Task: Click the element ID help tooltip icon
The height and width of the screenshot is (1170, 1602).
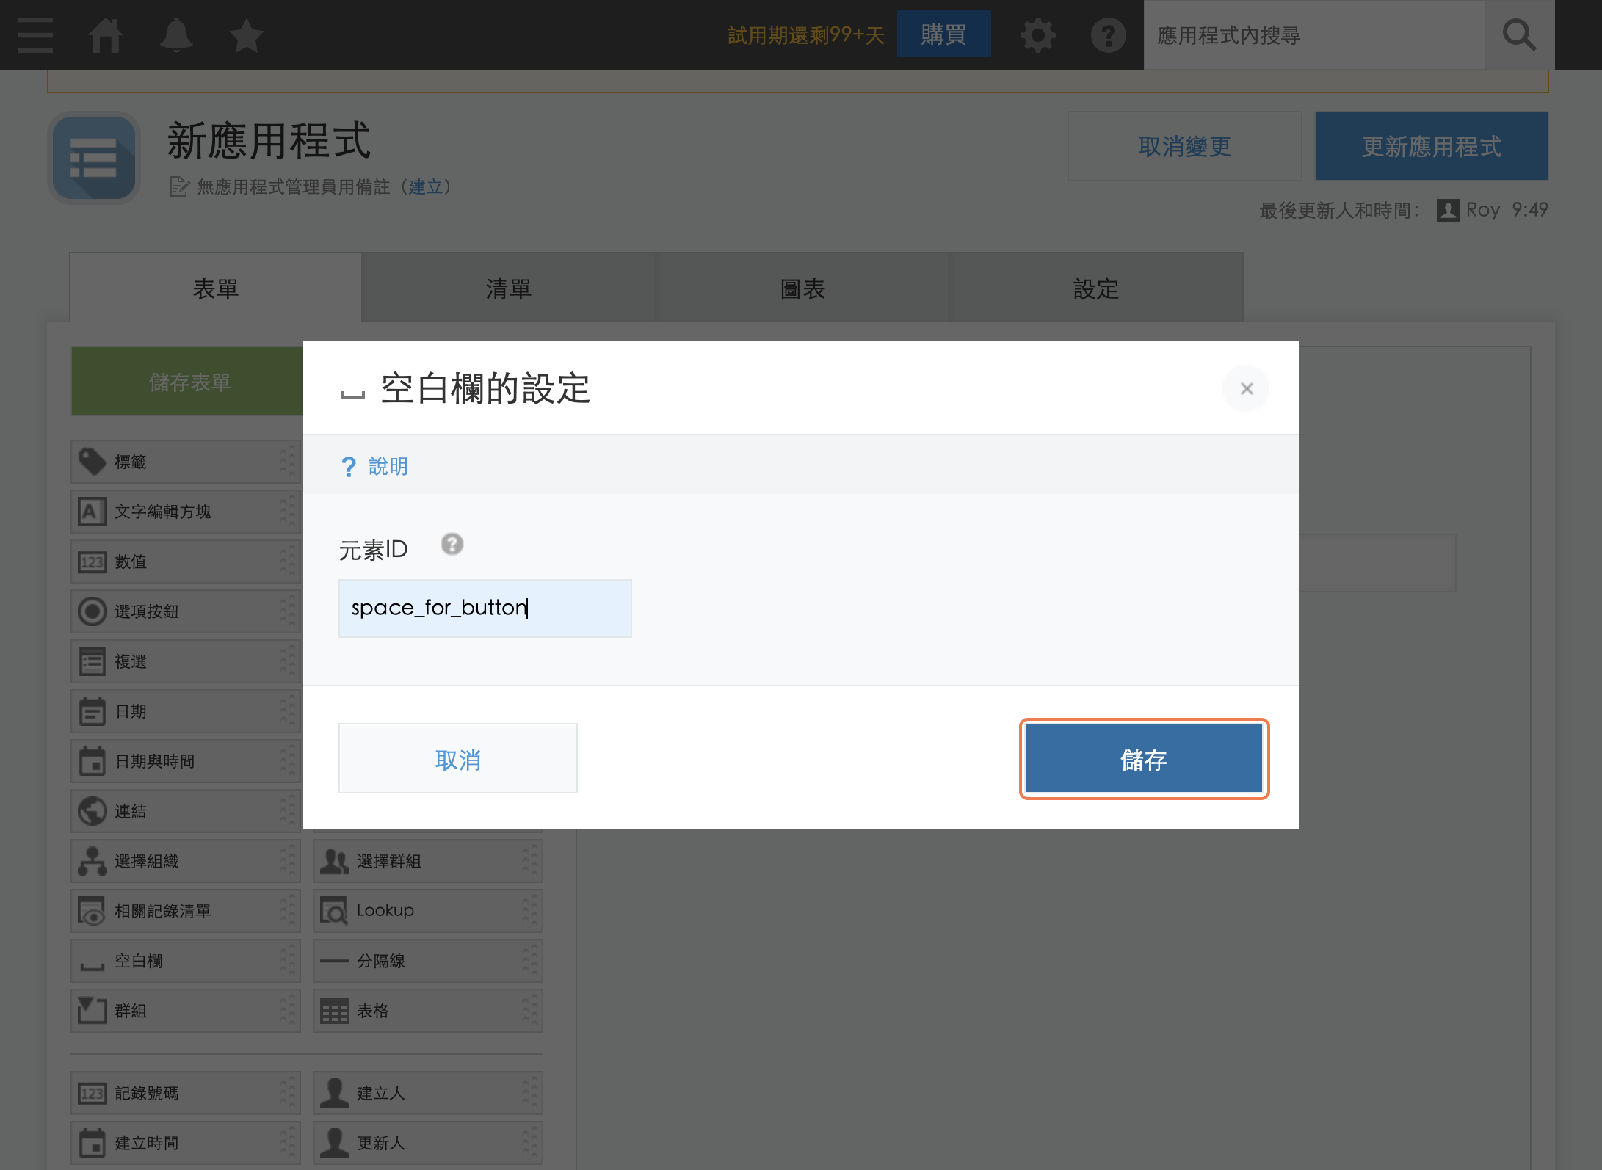Action: coord(452,544)
